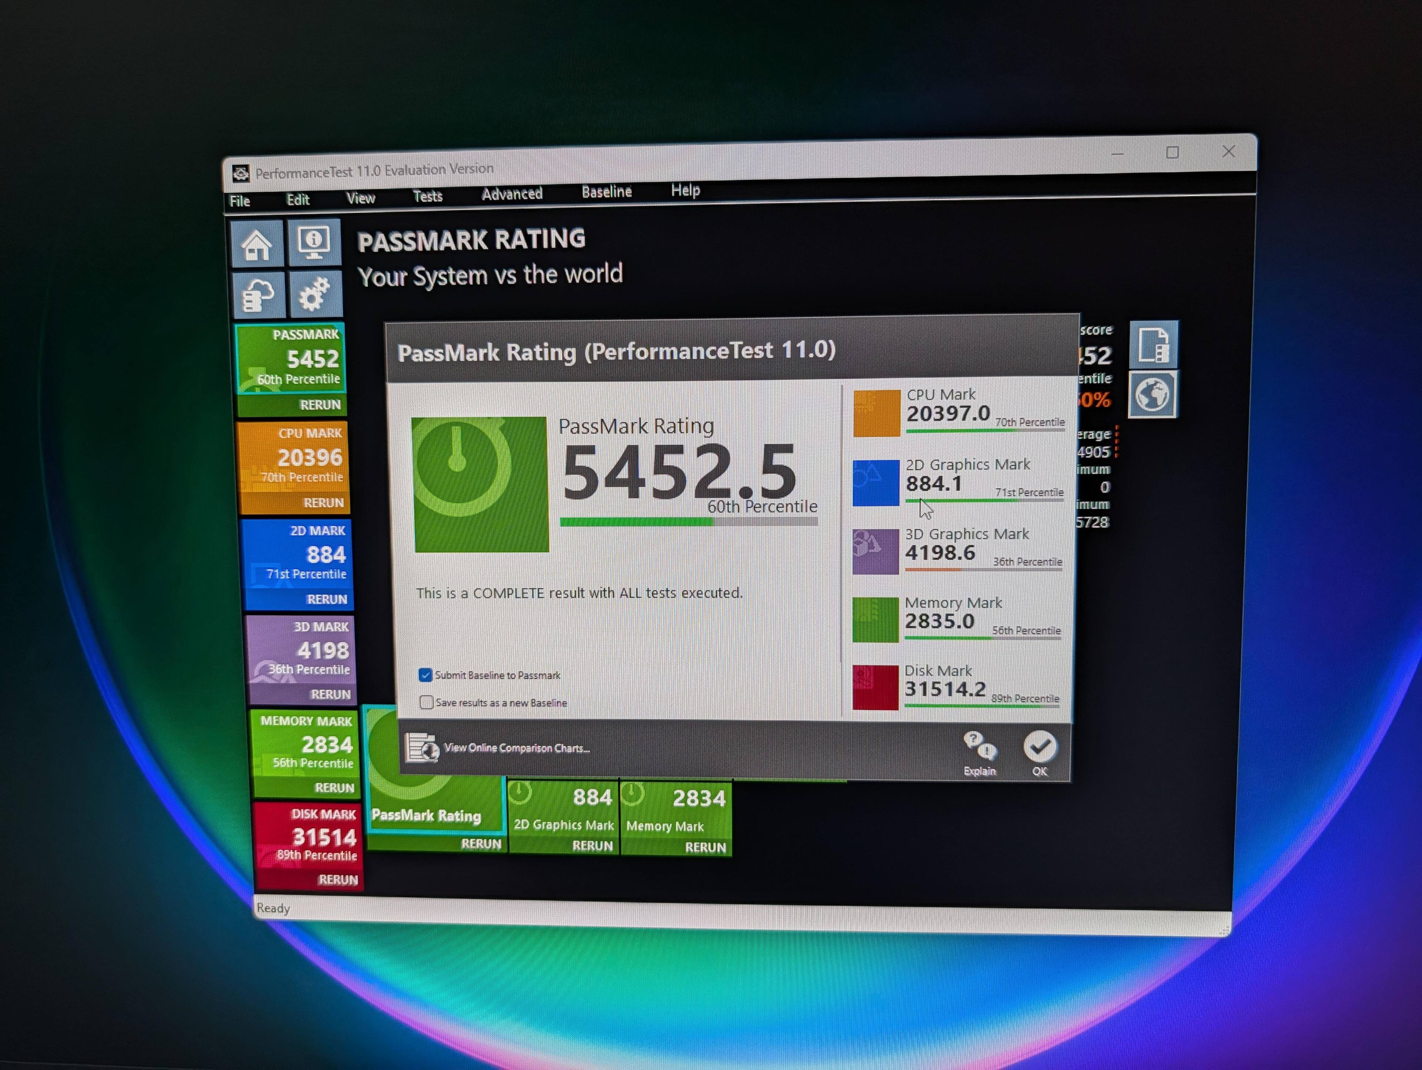This screenshot has height=1070, width=1422.
Task: Open the System Information monitor icon
Action: pos(314,243)
